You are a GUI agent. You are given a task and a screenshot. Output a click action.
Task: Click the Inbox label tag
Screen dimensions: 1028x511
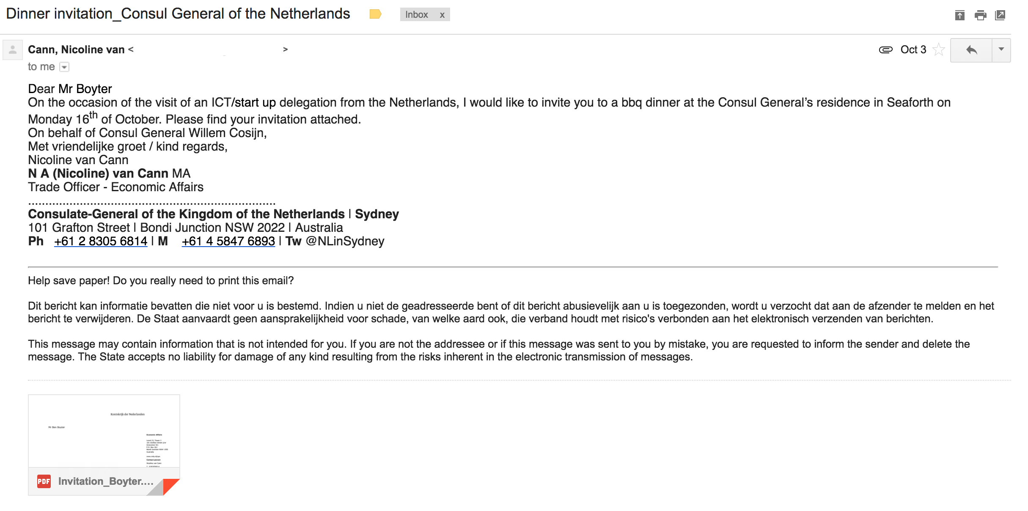416,15
